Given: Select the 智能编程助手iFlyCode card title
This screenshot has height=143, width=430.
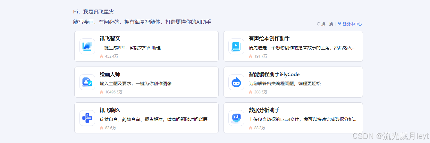Looking at the screenshot, I should pos(274,75).
